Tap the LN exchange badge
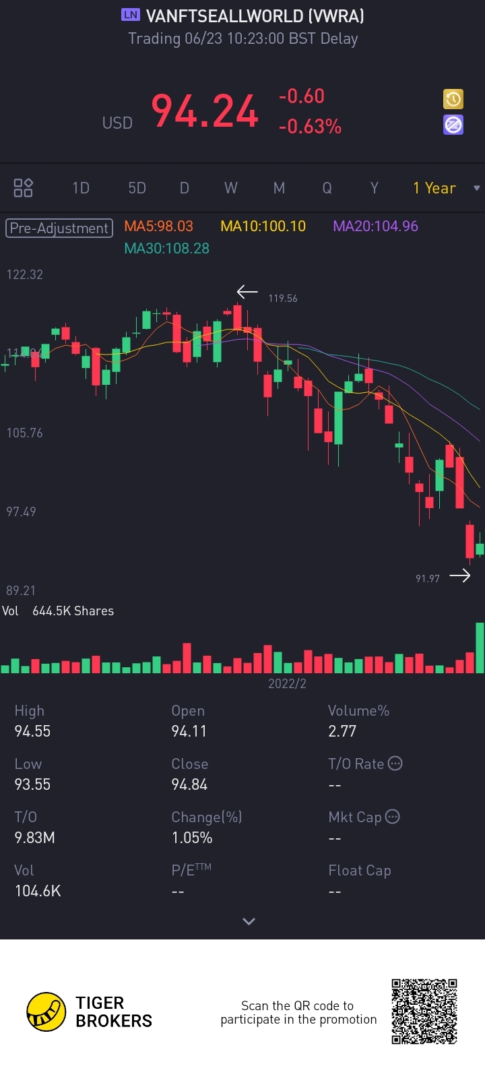 [130, 15]
